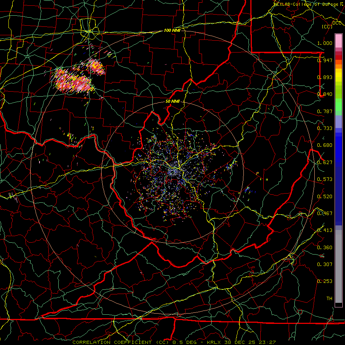Click the 0.360 legend value
345x345 pixels.
tap(325, 248)
